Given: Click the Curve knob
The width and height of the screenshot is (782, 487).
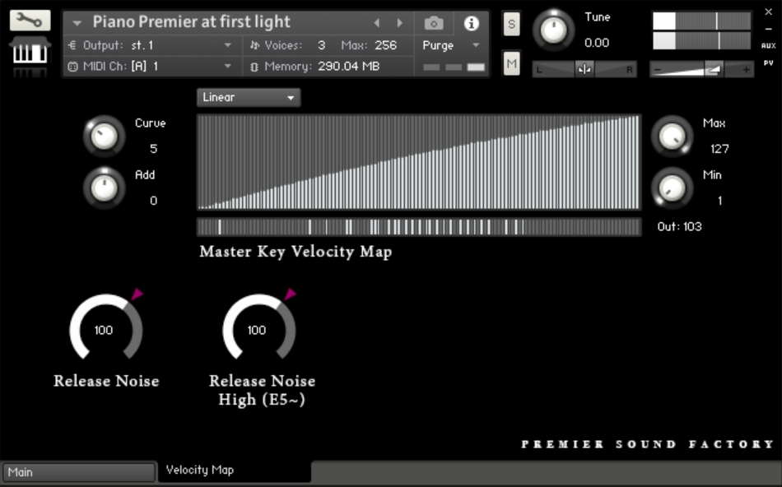Looking at the screenshot, I should pos(104,136).
